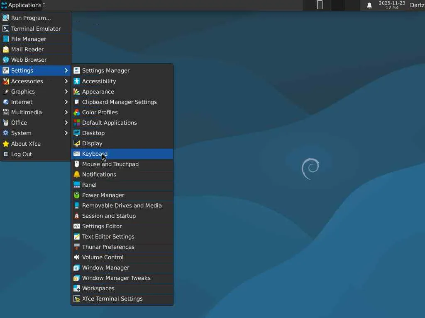The width and height of the screenshot is (425, 318).
Task: Click the Session and Startup icon
Action: click(77, 216)
